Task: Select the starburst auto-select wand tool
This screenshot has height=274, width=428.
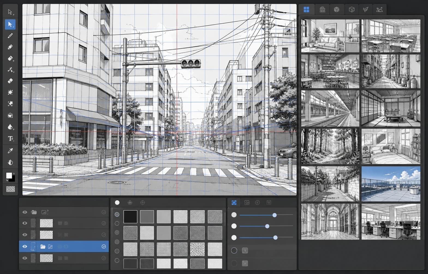Action: pos(10,92)
